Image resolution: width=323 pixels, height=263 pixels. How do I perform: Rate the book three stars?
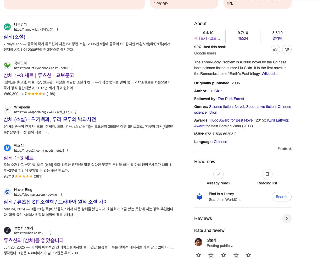pyautogui.click(x=224, y=255)
